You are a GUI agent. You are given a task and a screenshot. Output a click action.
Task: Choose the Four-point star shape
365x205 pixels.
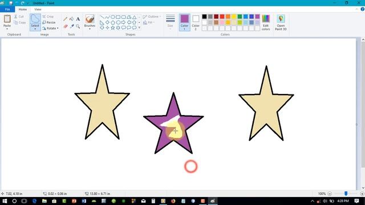[107, 28]
